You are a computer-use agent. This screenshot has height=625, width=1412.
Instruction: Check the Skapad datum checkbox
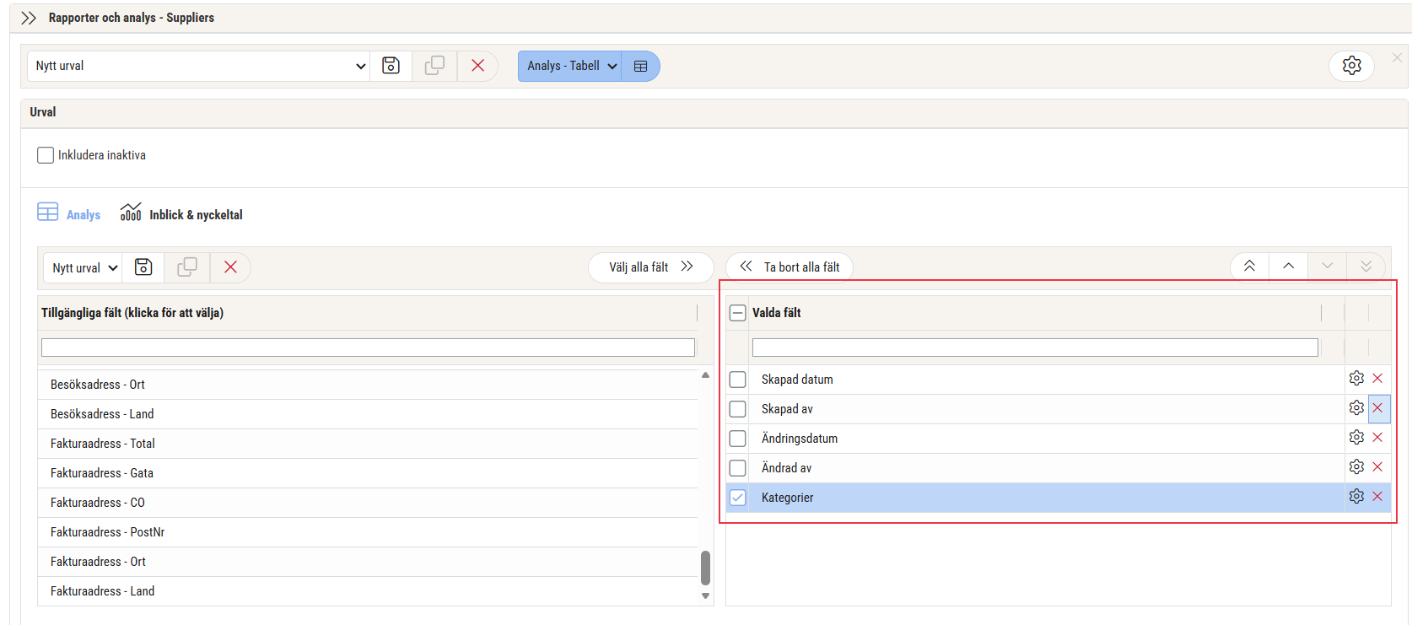click(x=737, y=380)
